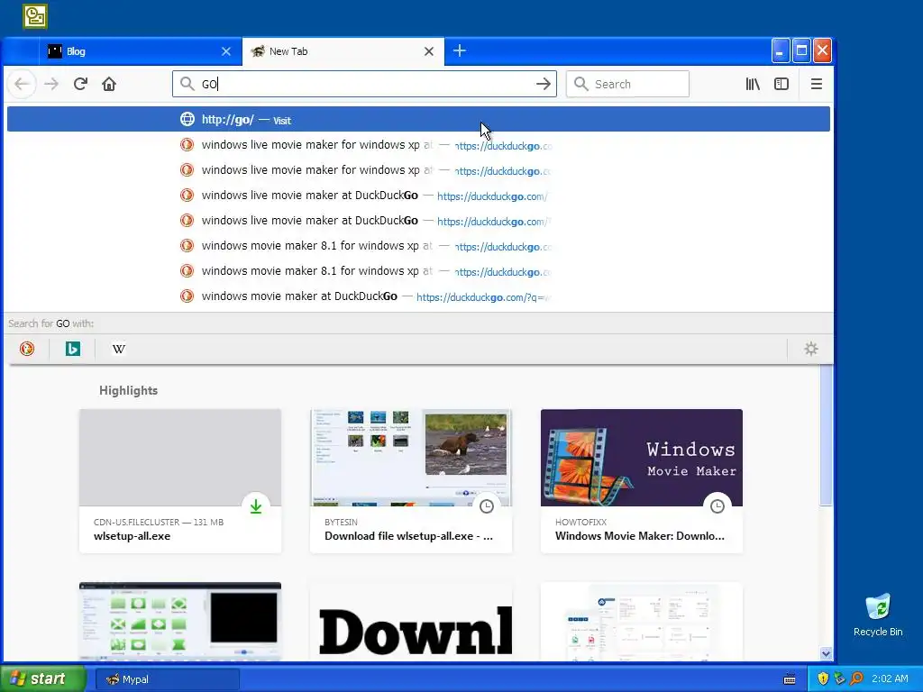Search GO with Wikipedia engine icon
923x692 pixels.
[119, 349]
